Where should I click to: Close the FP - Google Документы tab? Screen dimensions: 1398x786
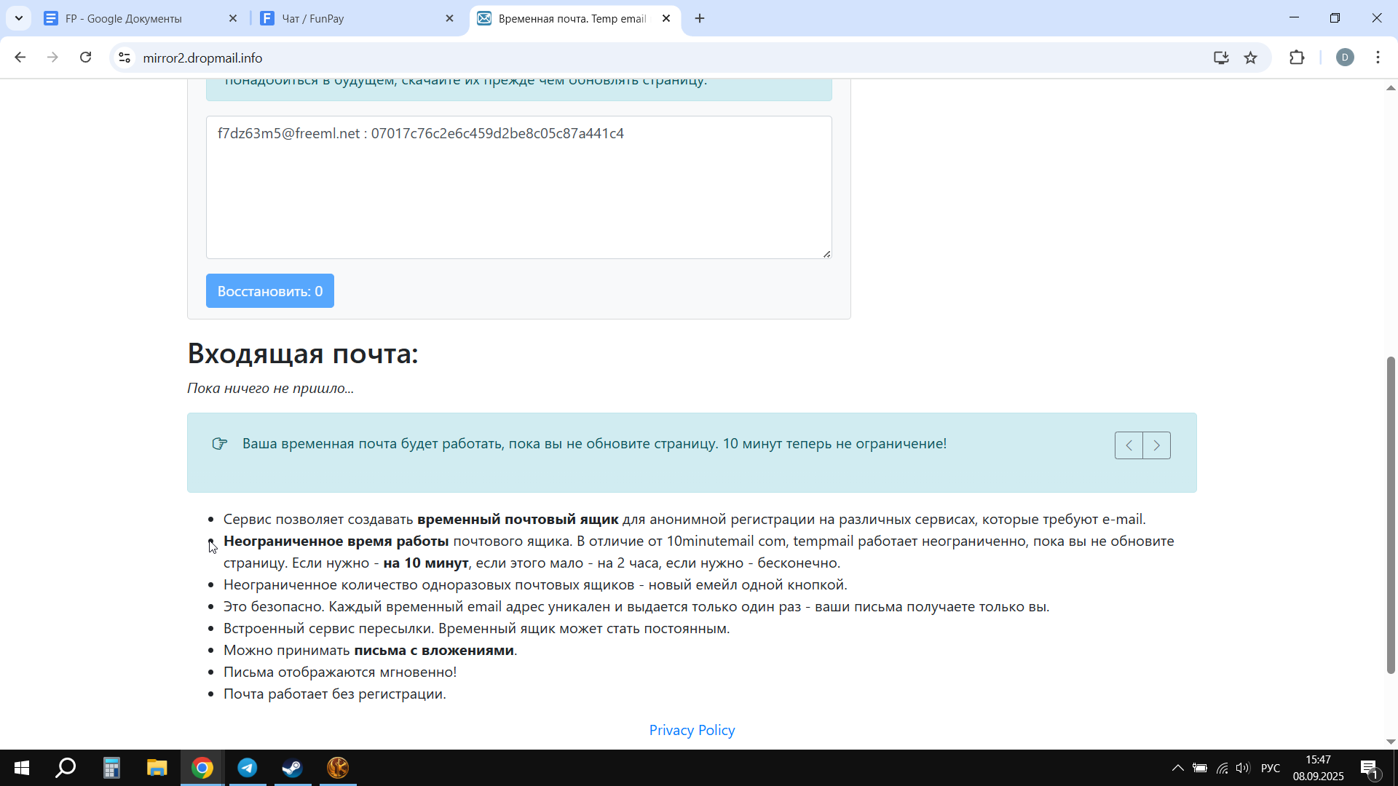(x=233, y=18)
